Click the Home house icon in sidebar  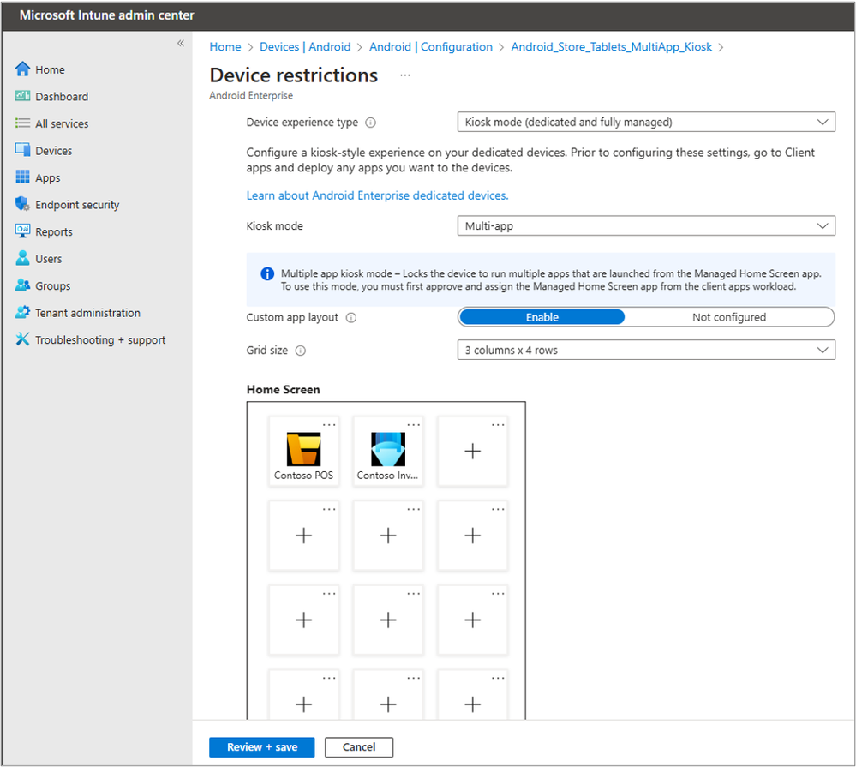(22, 69)
